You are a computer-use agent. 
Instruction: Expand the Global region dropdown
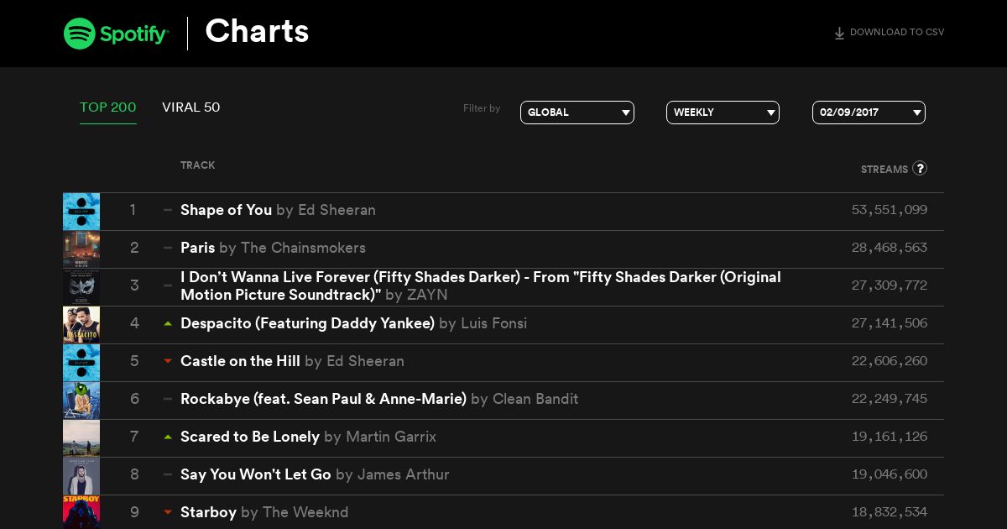point(577,113)
